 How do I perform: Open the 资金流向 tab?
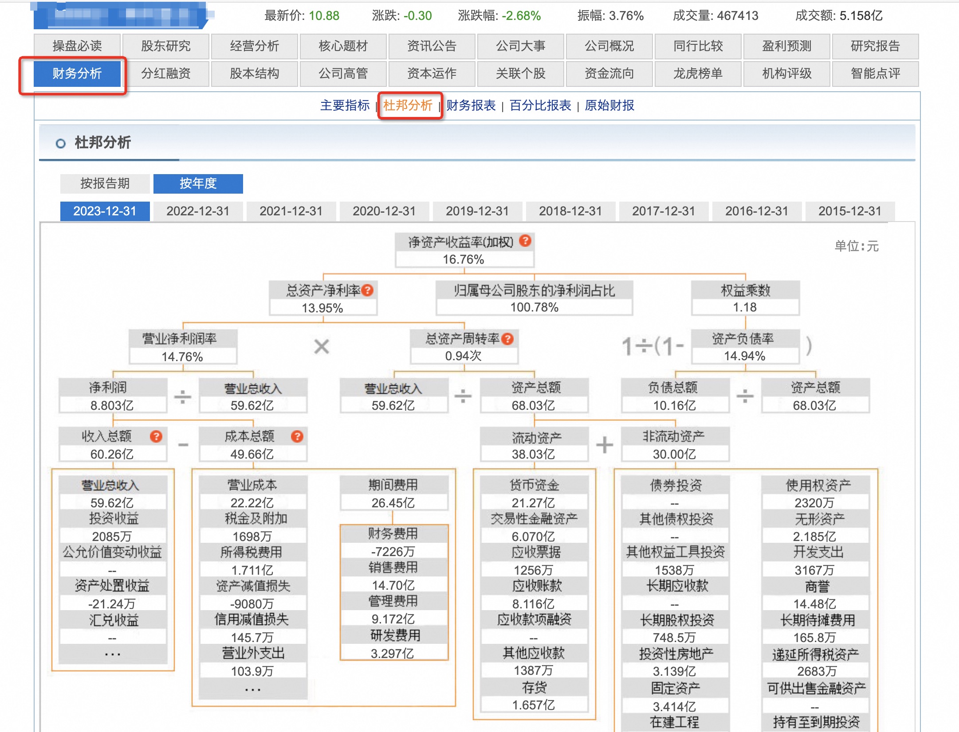[x=609, y=74]
